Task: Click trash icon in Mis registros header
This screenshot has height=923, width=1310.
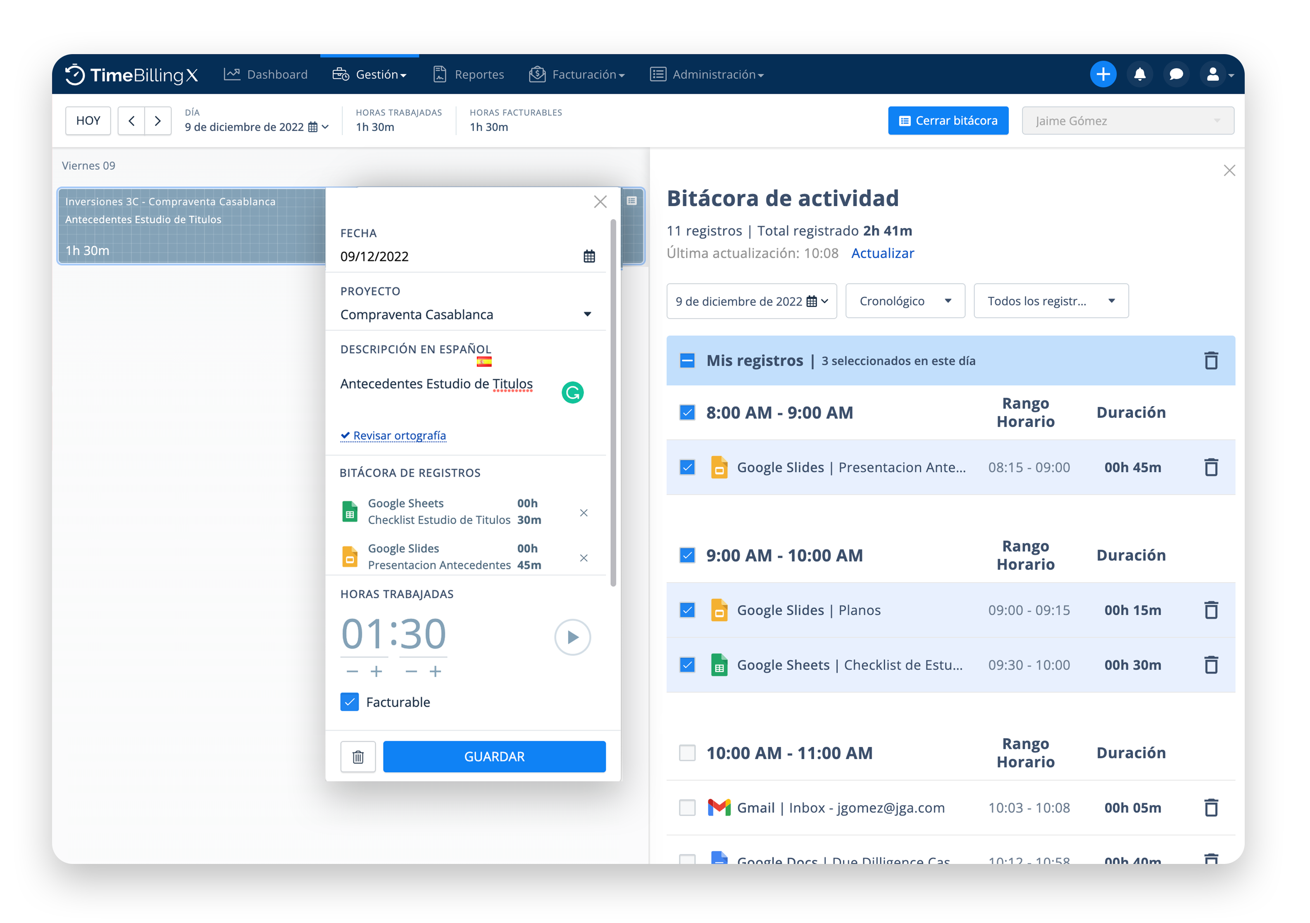Action: 1211,361
